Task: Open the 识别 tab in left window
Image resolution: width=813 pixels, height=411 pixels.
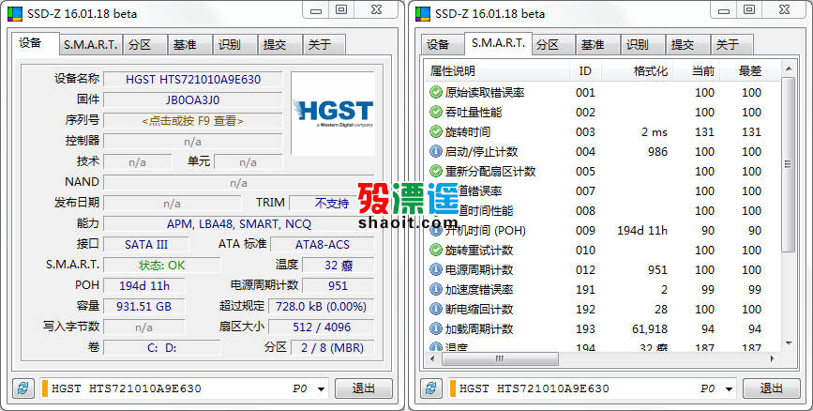Action: point(234,45)
